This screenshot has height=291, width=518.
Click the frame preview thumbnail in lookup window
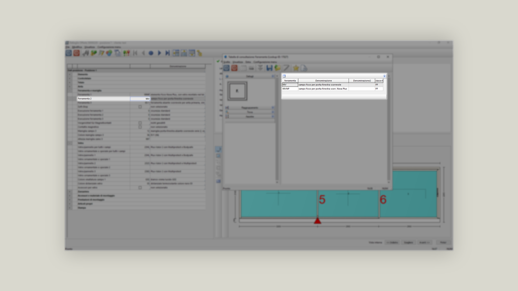click(237, 91)
